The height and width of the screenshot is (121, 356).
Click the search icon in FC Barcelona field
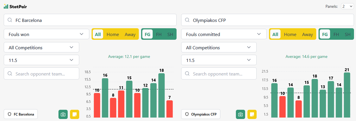[x=10, y=20]
